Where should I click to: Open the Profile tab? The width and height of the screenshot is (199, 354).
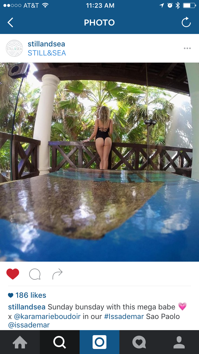coord(179,342)
